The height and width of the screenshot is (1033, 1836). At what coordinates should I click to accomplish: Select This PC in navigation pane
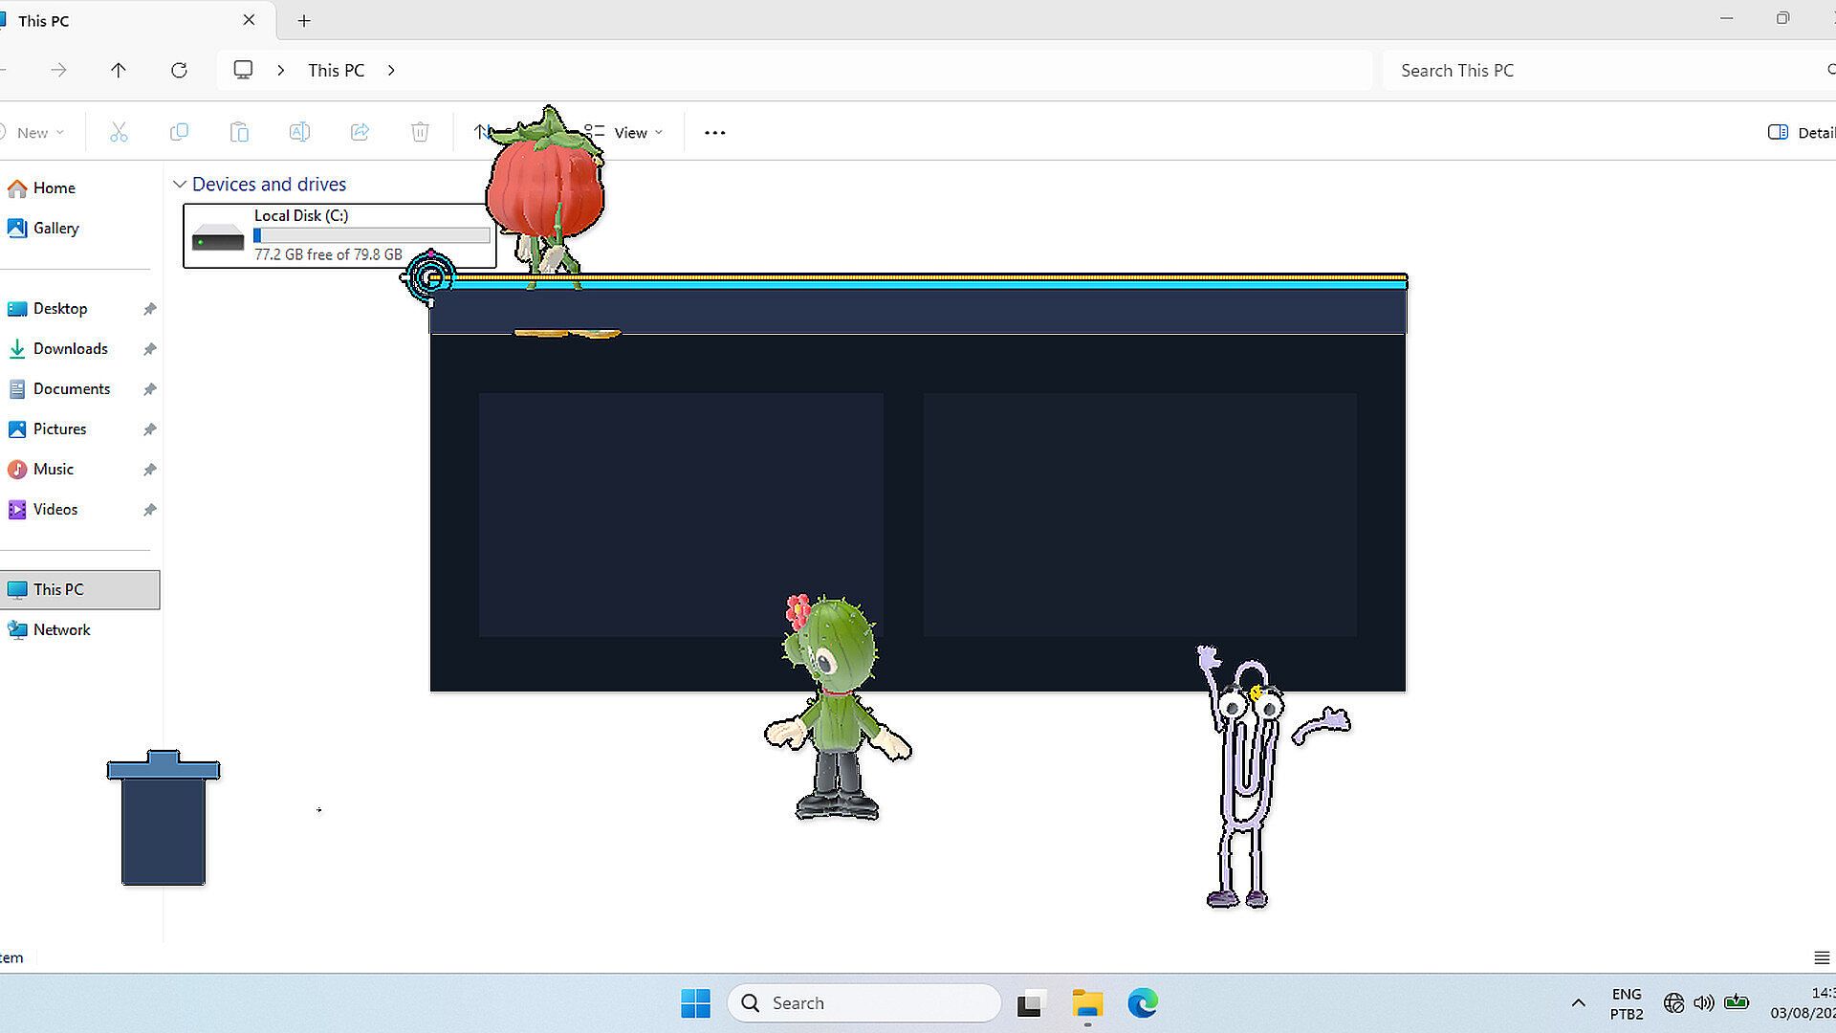coord(80,589)
